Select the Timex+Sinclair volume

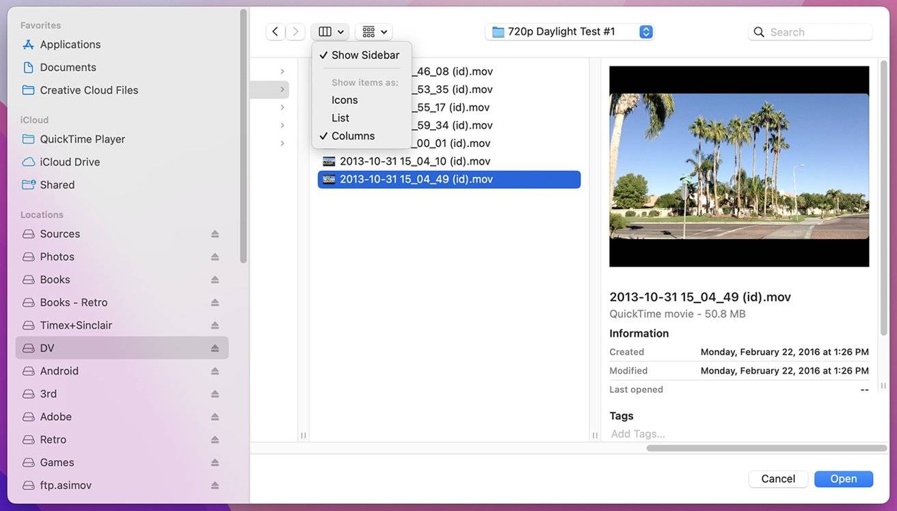point(122,325)
